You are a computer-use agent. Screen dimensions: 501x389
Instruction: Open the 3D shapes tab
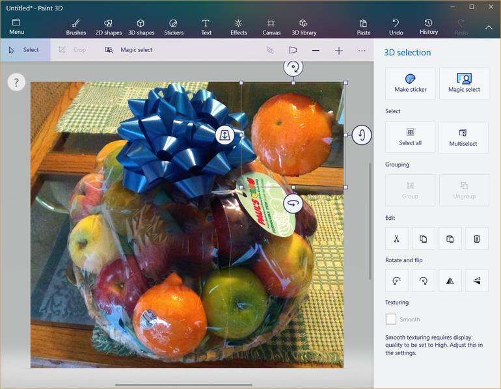tap(141, 27)
